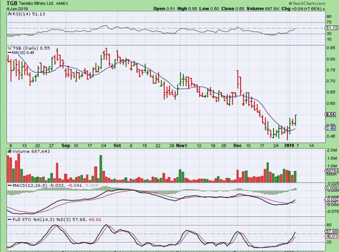Screen dimensions: 339x252
Task: Click the blue MA(10) legend line swatch
Action: click(x=9, y=53)
